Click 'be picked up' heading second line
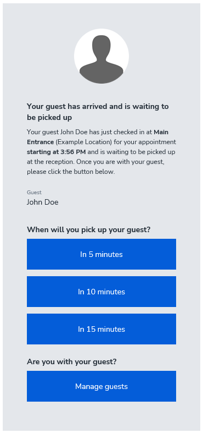 coord(49,117)
